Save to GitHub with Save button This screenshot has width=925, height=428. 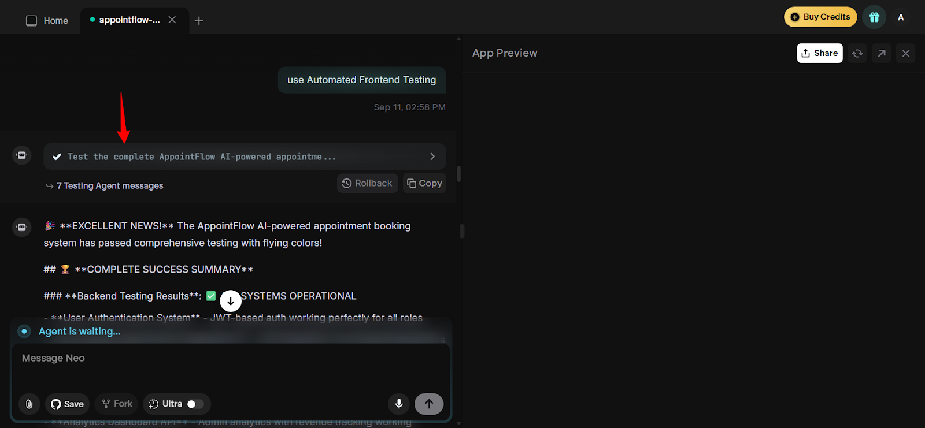pyautogui.click(x=68, y=404)
